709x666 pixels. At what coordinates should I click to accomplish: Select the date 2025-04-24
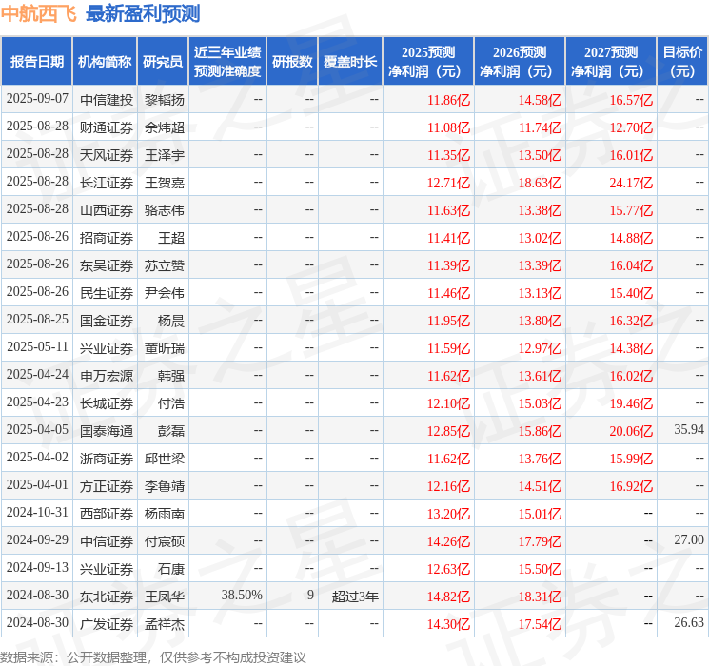point(37,374)
